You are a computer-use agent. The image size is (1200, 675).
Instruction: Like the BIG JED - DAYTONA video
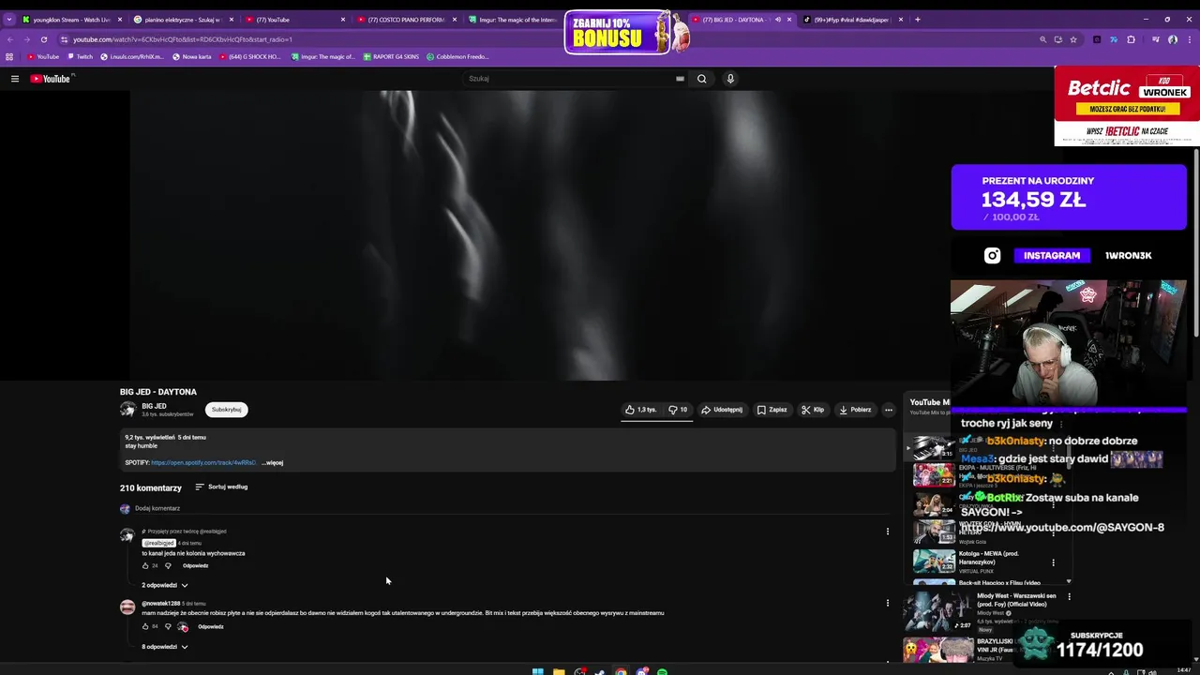pyautogui.click(x=641, y=410)
